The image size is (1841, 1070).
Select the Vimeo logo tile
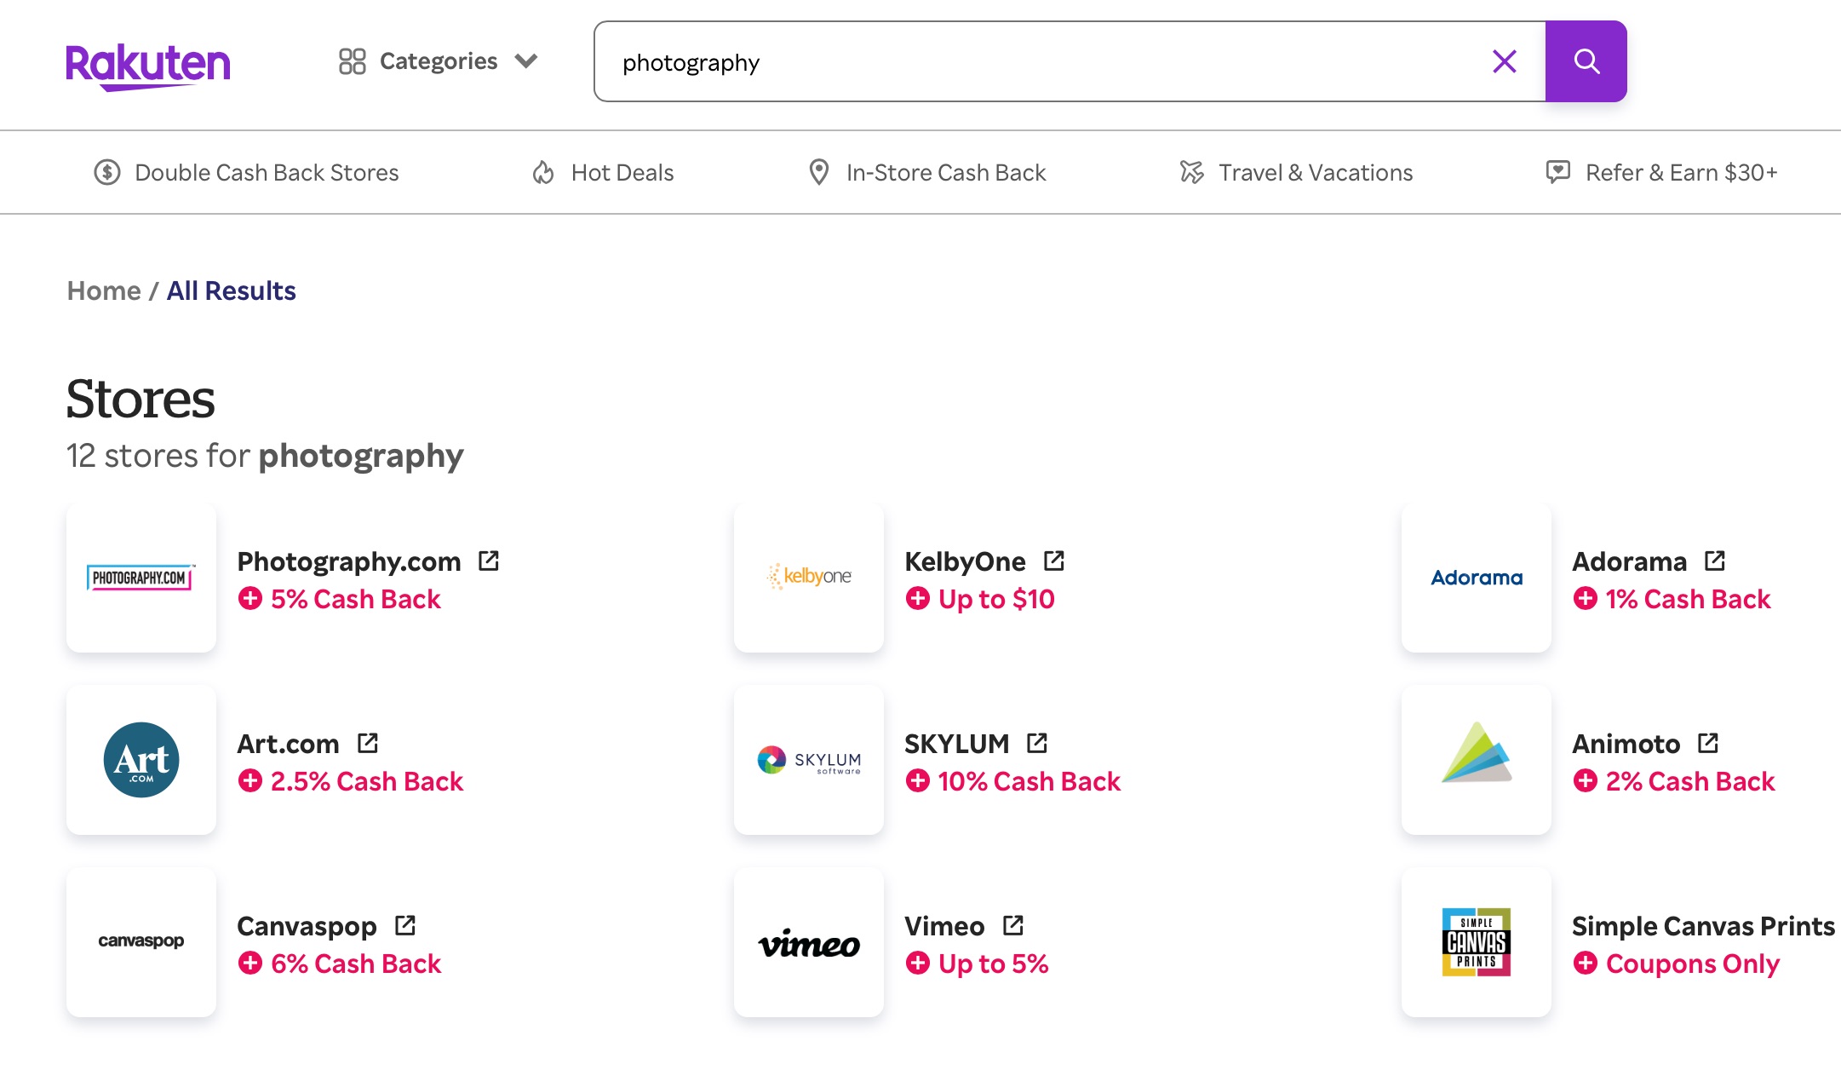pos(809,942)
